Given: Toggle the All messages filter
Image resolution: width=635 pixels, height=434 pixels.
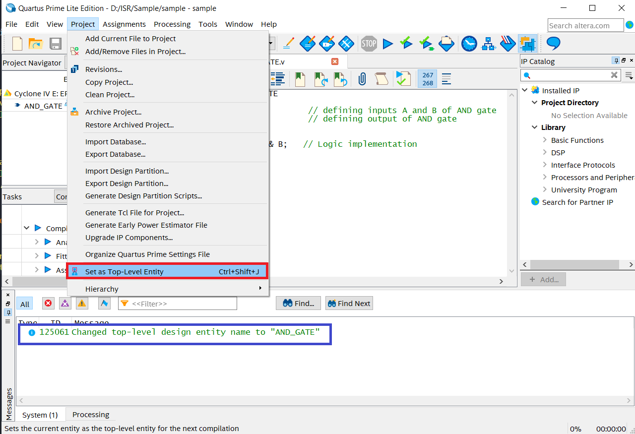Looking at the screenshot, I should tap(25, 304).
